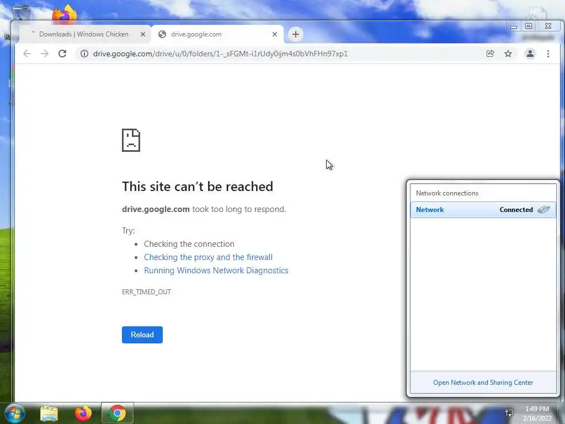The height and width of the screenshot is (424, 565).
Task: Click the Chrome taskbar icon
Action: coord(117,413)
